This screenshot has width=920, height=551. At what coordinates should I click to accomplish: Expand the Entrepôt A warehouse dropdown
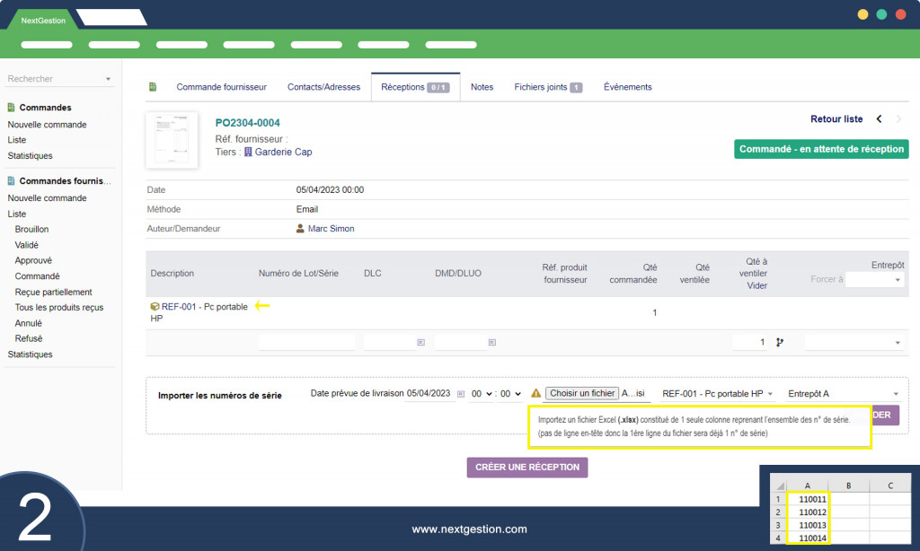coord(843,394)
